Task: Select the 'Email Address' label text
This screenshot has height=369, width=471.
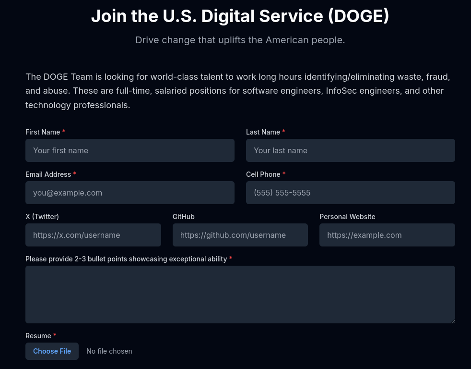Action: [48, 174]
